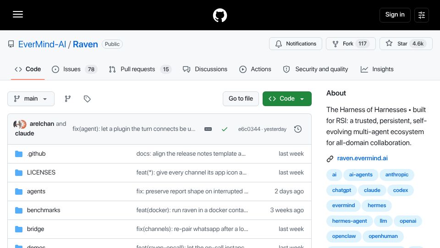Open the appearance settings sliders icon
This screenshot has width=440, height=248.
tap(422, 15)
